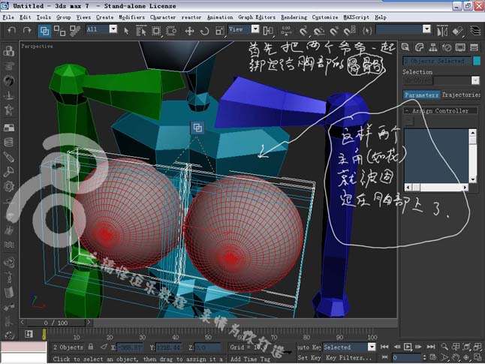Switch to the Create command panel tab
This screenshot has width=485, height=364.
pyautogui.click(x=405, y=47)
